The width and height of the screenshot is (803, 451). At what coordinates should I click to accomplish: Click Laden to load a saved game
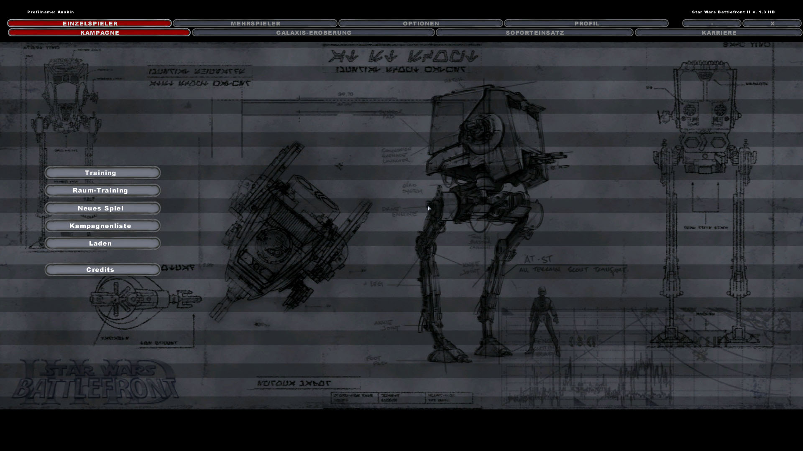[102, 243]
